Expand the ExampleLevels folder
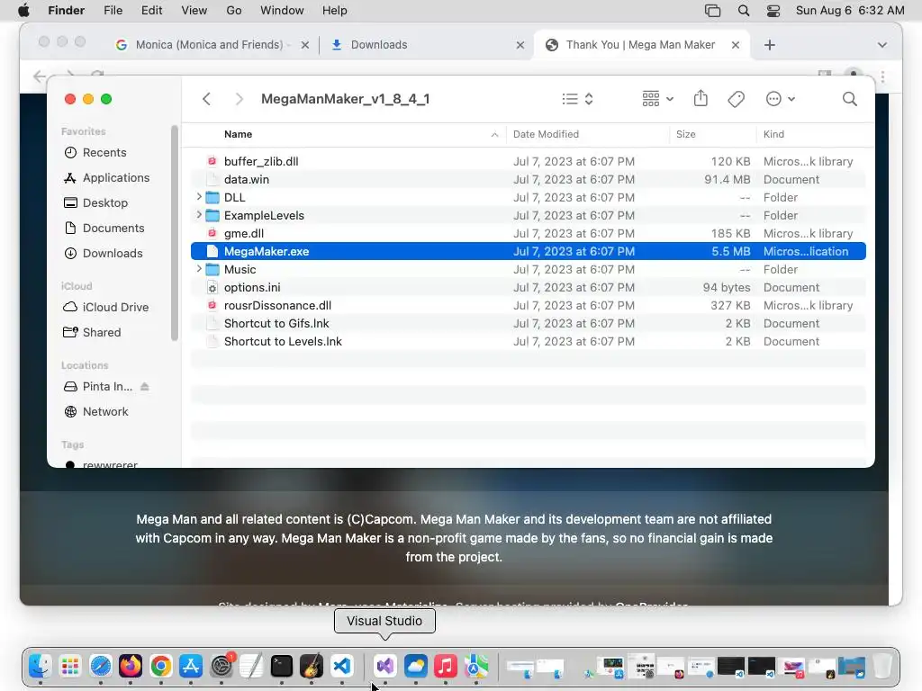This screenshot has width=922, height=691. point(199,215)
